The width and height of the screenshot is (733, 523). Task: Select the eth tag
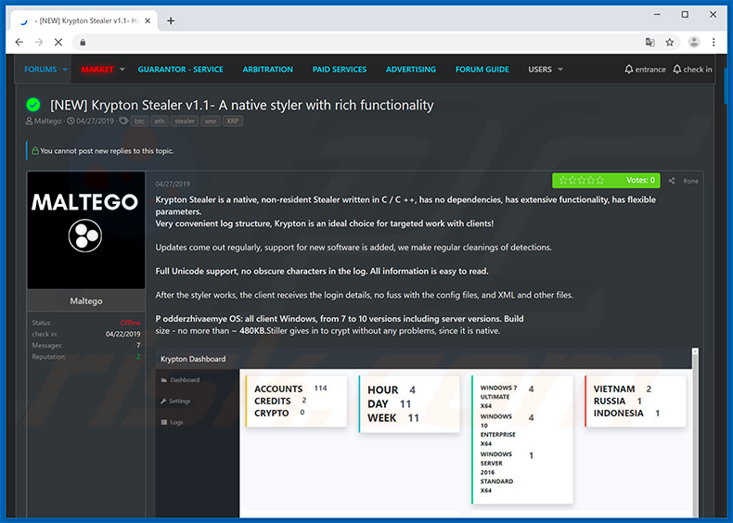[160, 121]
